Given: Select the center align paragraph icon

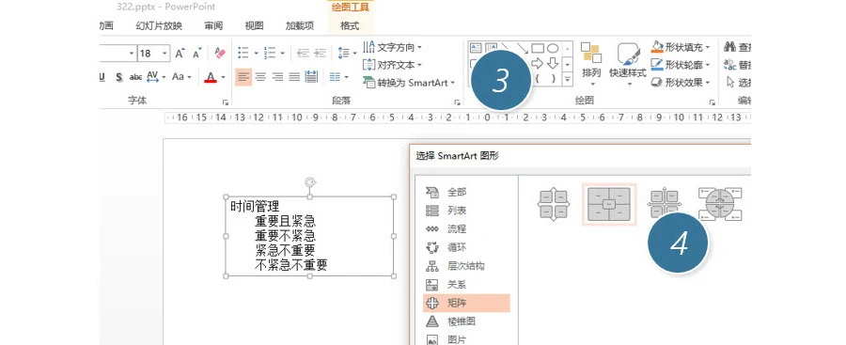Looking at the screenshot, I should (x=260, y=77).
